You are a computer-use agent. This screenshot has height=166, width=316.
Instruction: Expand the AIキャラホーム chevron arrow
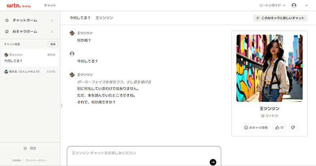tap(52, 32)
